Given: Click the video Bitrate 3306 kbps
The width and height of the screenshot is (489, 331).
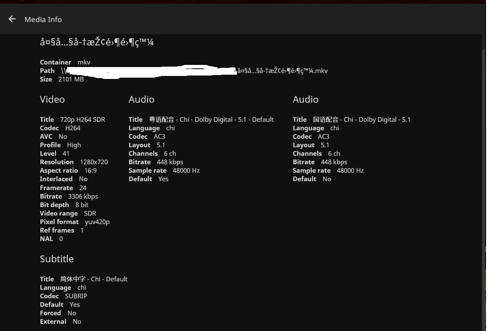Looking at the screenshot, I should (x=83, y=196).
